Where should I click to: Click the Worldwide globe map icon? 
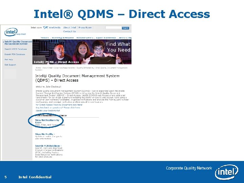coord(45,27)
